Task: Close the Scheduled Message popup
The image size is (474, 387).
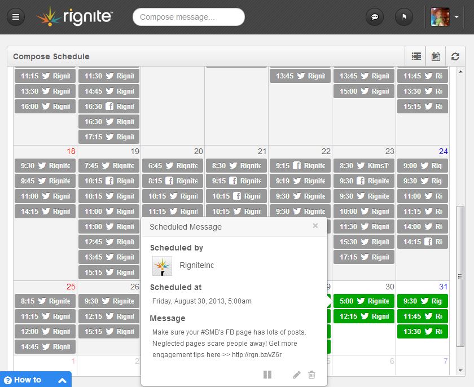Action: pyautogui.click(x=315, y=226)
